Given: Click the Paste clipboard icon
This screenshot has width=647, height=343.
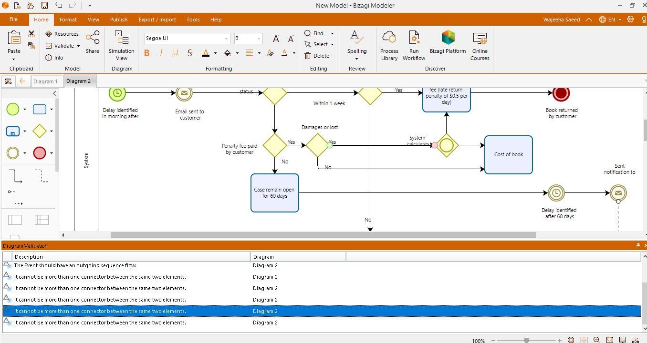Looking at the screenshot, I should coord(14,38).
